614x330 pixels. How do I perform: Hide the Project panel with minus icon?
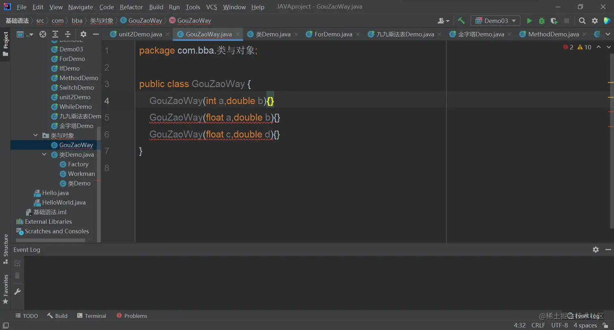[96, 34]
